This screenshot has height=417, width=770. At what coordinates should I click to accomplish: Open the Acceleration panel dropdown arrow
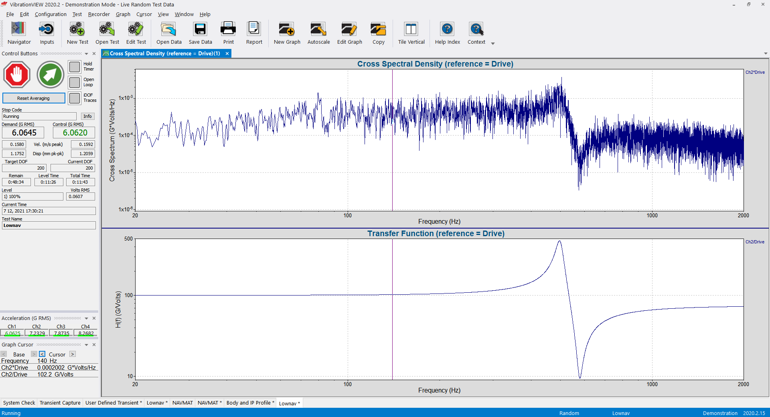[x=86, y=318]
